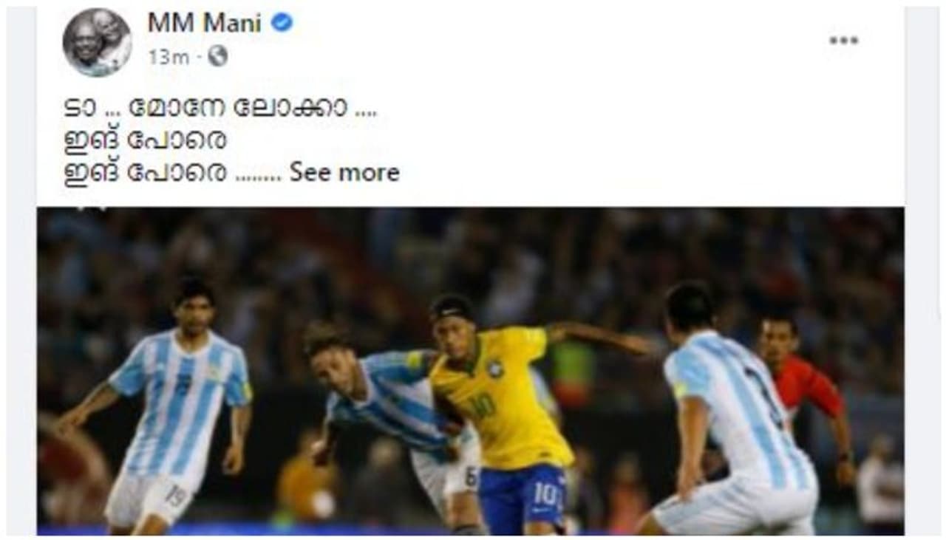Click the globe public audience icon
Viewport: 946px width, 540px height.
coord(217,56)
